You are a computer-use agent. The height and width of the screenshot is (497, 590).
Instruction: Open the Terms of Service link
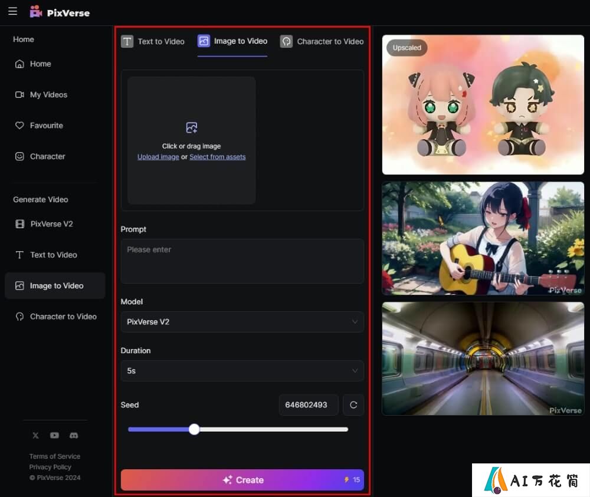pyautogui.click(x=55, y=456)
